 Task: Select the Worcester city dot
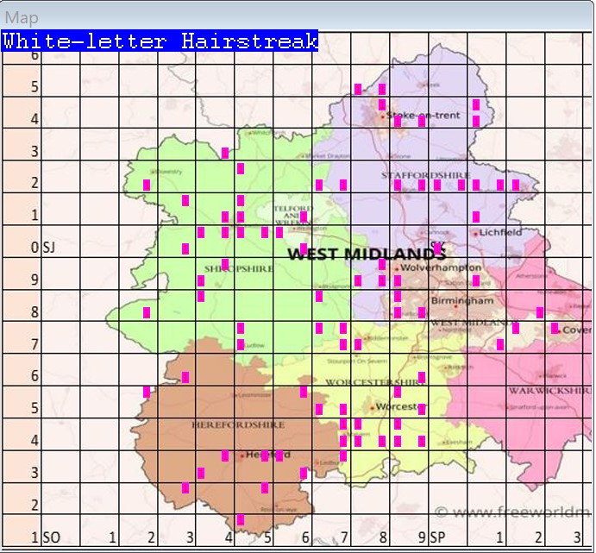(x=373, y=406)
